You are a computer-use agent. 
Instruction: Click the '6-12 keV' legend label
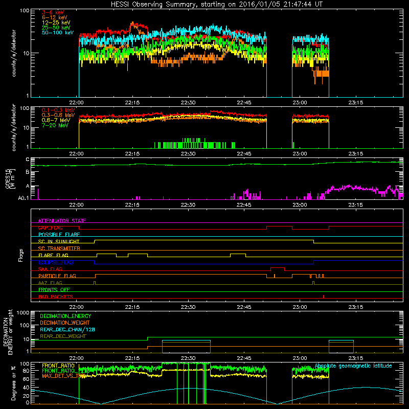(x=55, y=17)
